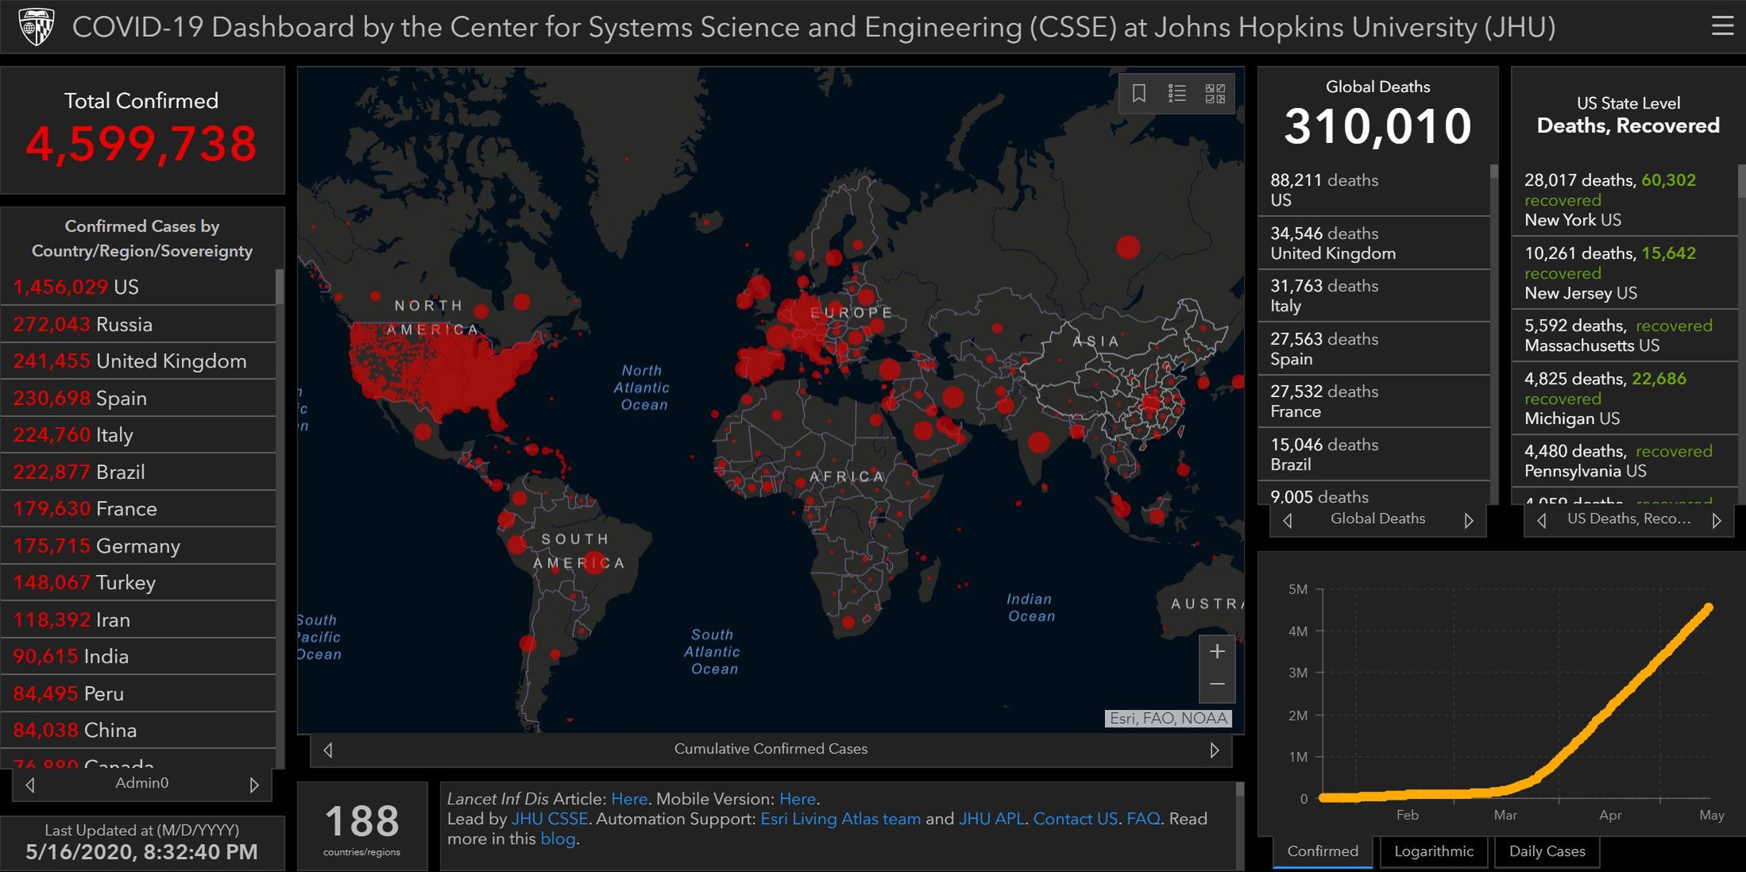1746x872 pixels.
Task: Open the basemap gallery grid icon
Action: (1215, 94)
